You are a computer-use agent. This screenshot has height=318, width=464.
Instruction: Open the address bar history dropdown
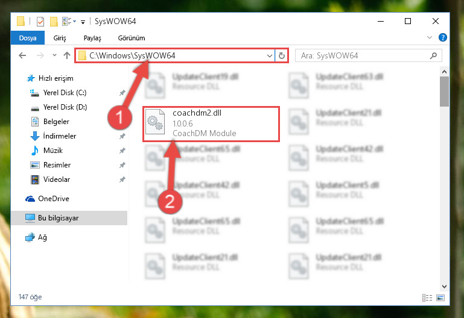click(270, 55)
